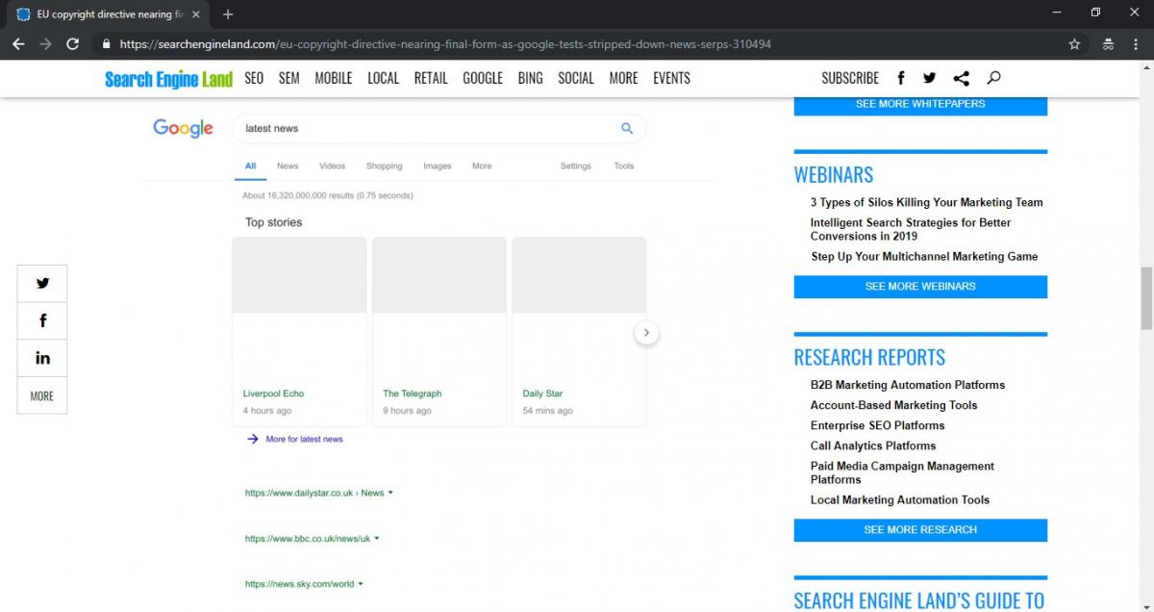Screen dimensions: 1154x612
Task: Advance Top stories carousel with next arrow
Action: click(646, 332)
